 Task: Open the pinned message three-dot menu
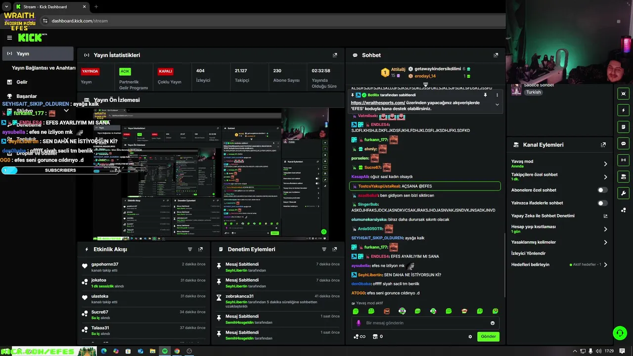click(x=497, y=95)
